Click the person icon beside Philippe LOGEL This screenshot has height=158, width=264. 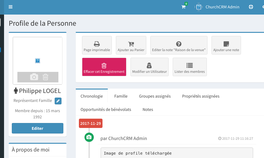pos(16,91)
